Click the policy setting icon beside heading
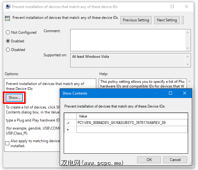Screen dimensions: 198x170 coord(7,18)
